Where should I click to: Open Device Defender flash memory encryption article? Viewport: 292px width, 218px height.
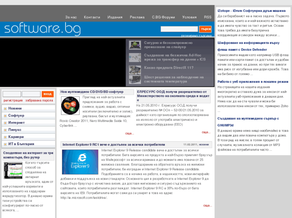[x=249, y=46]
